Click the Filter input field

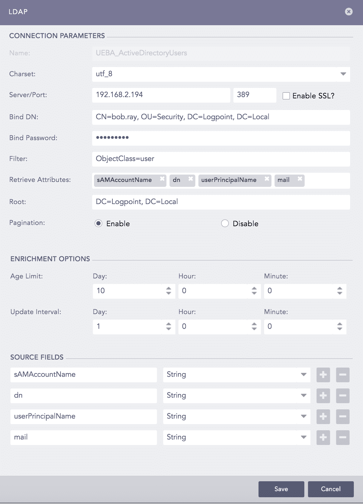coord(221,159)
